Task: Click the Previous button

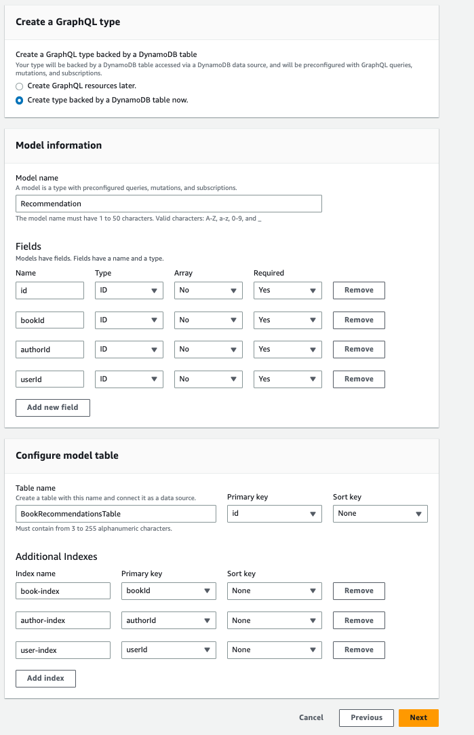Action: click(x=366, y=717)
